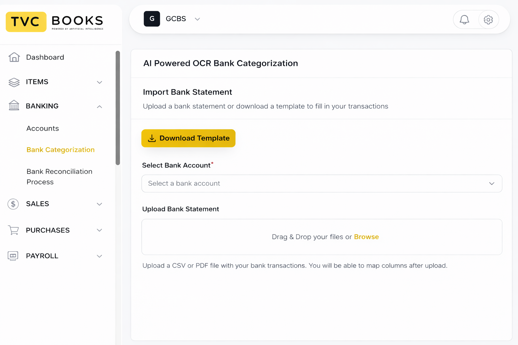Image resolution: width=518 pixels, height=345 pixels.
Task: Click the TVC Books logo
Action: (55, 22)
